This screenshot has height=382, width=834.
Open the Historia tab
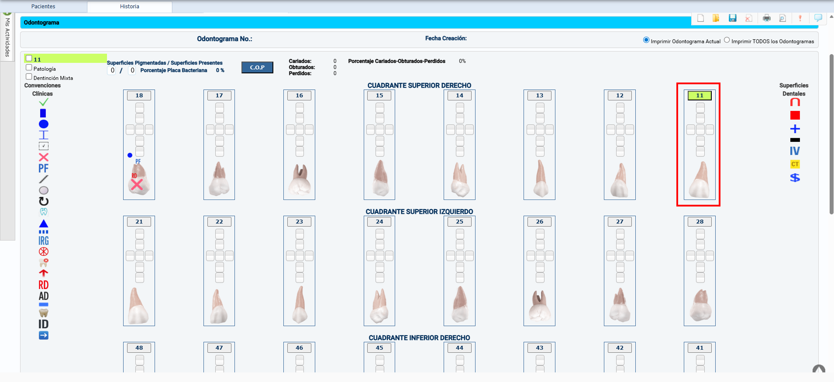[x=130, y=7]
